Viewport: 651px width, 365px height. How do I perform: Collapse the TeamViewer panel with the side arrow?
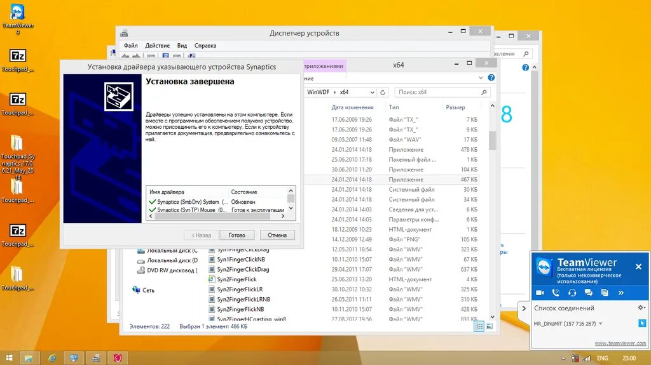pos(524,308)
